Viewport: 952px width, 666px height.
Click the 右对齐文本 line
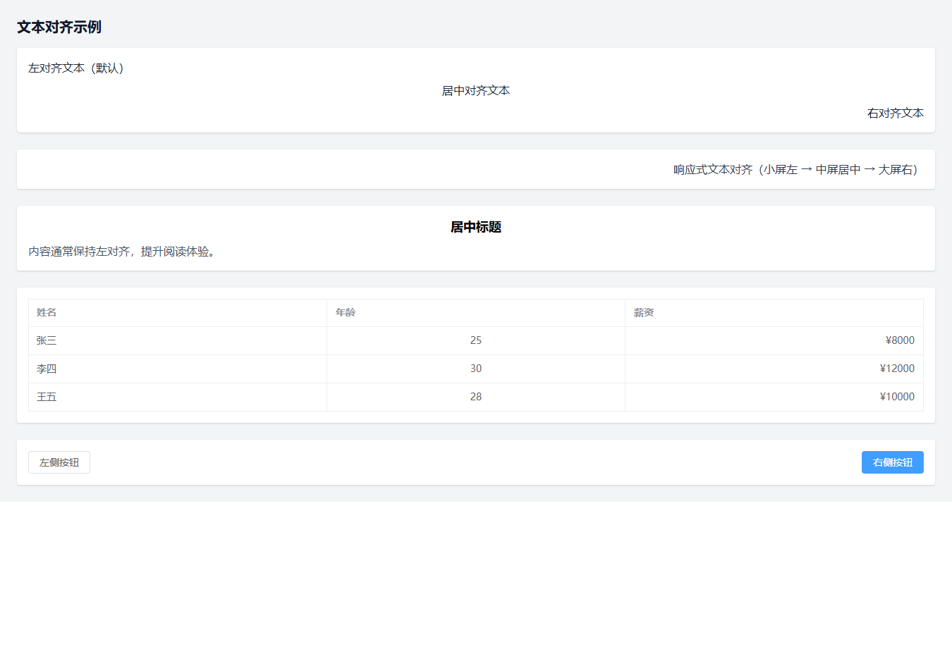895,113
